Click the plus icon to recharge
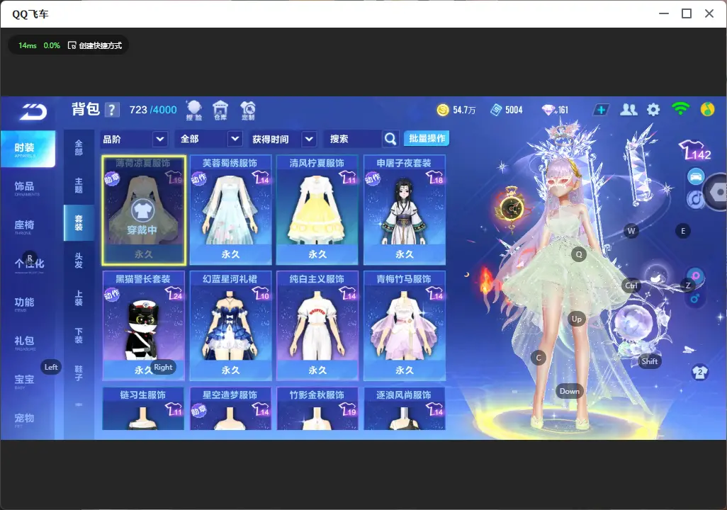Image resolution: width=727 pixels, height=510 pixels. click(x=601, y=110)
